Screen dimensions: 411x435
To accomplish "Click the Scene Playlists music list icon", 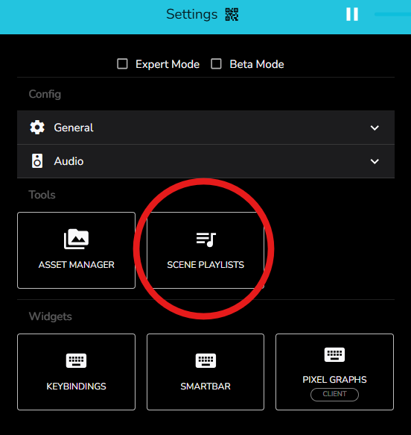I will 206,240.
